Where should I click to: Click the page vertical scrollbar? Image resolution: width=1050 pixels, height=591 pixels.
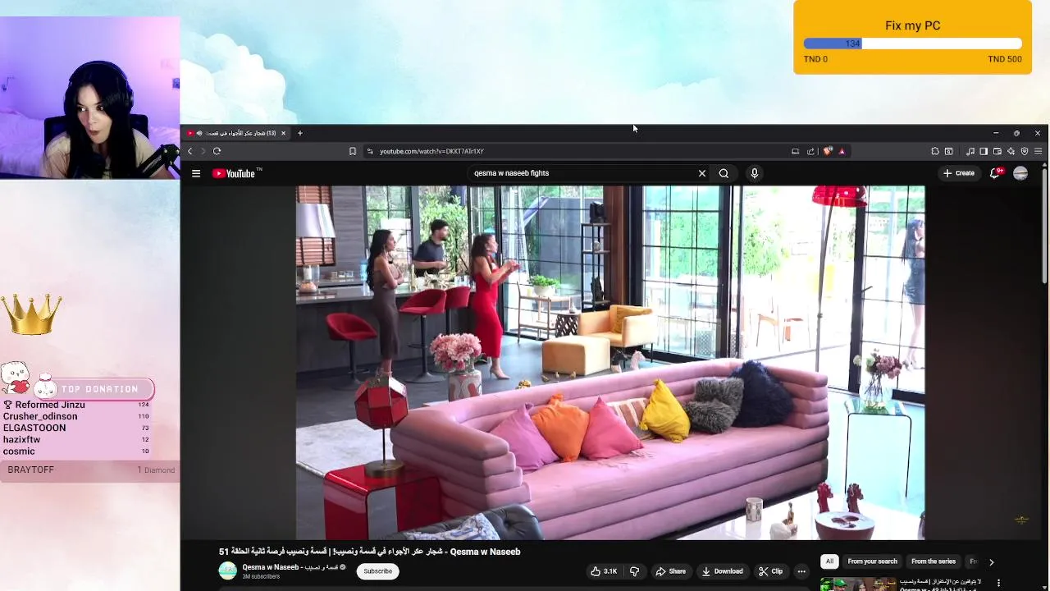point(1044,226)
